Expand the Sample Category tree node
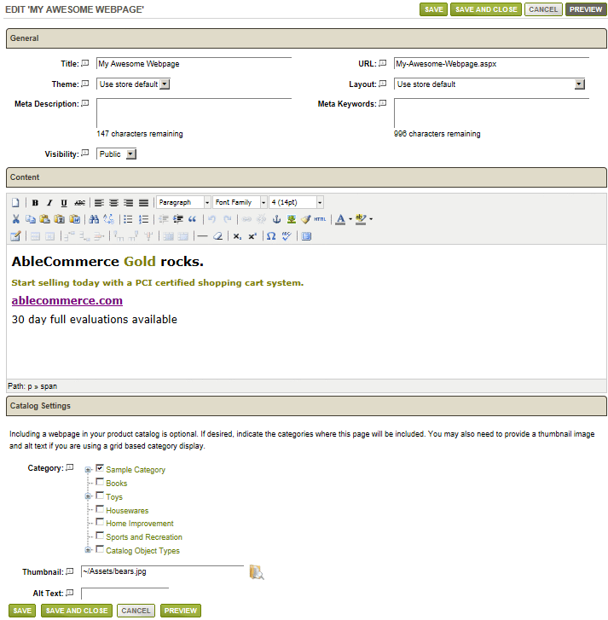Screen dimensions: 608x620 pos(88,470)
